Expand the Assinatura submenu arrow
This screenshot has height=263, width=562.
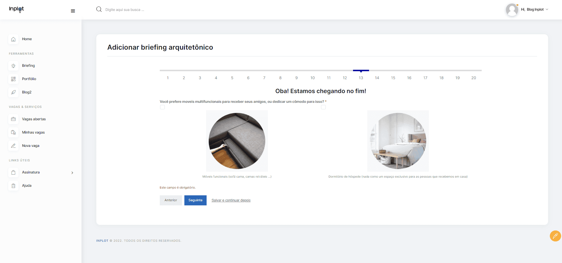pos(72,173)
